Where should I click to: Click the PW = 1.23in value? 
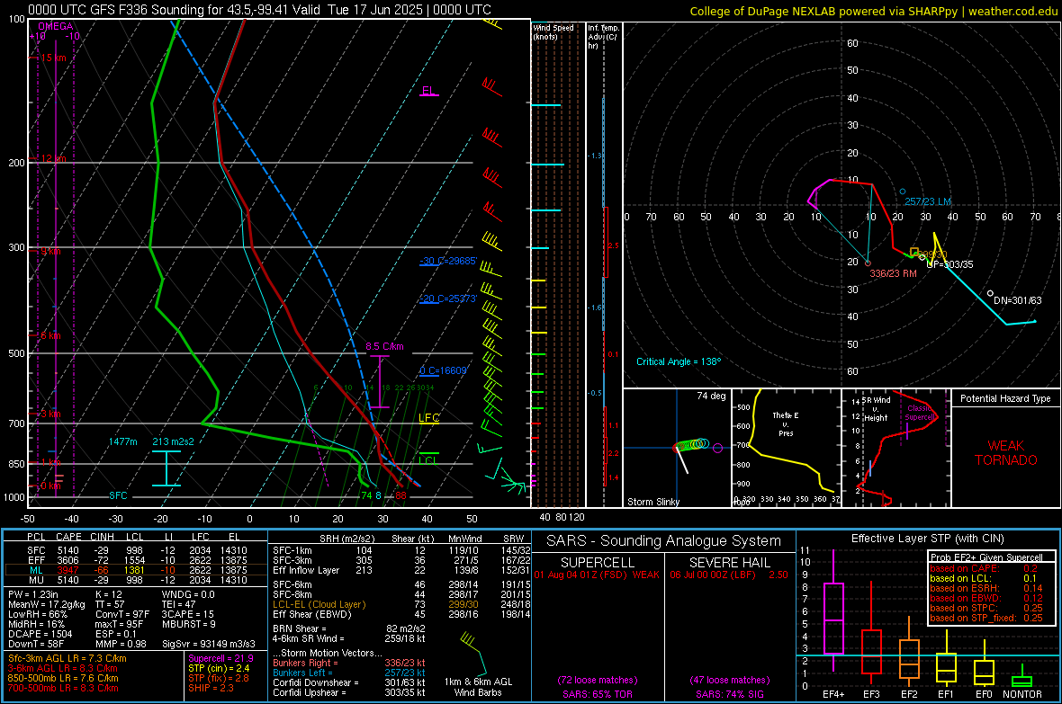(35, 594)
